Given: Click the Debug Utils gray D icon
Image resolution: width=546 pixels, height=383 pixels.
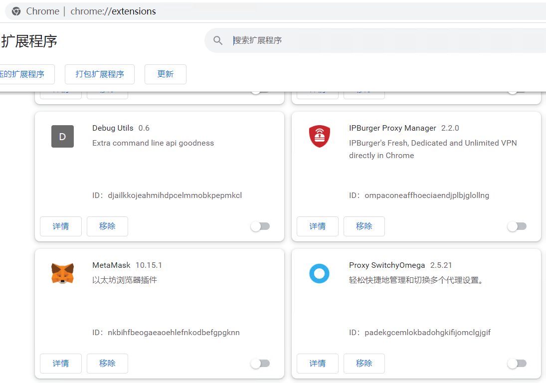Looking at the screenshot, I should (63, 137).
